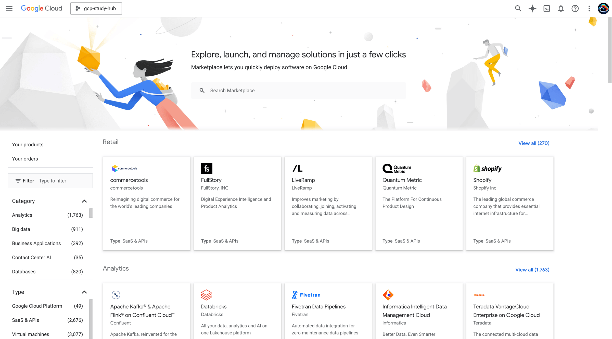Filter by Virtual machines type
The width and height of the screenshot is (612, 339).
pyautogui.click(x=47, y=334)
